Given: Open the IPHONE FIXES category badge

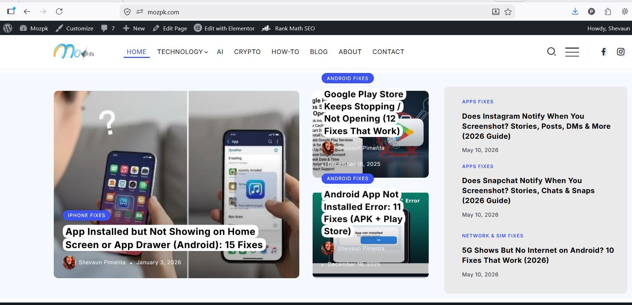Looking at the screenshot, I should pos(86,215).
